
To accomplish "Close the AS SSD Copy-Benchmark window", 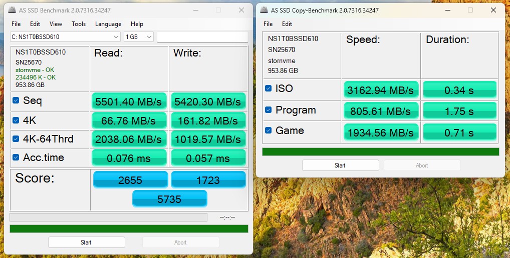I will 493,10.
